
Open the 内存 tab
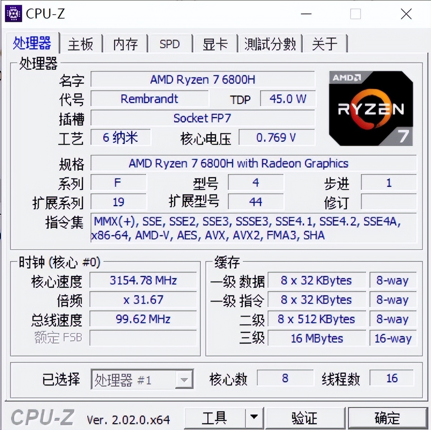pyautogui.click(x=125, y=44)
